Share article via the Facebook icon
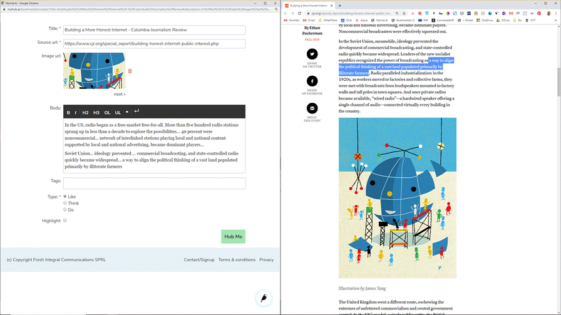The width and height of the screenshot is (561, 315). (x=312, y=81)
